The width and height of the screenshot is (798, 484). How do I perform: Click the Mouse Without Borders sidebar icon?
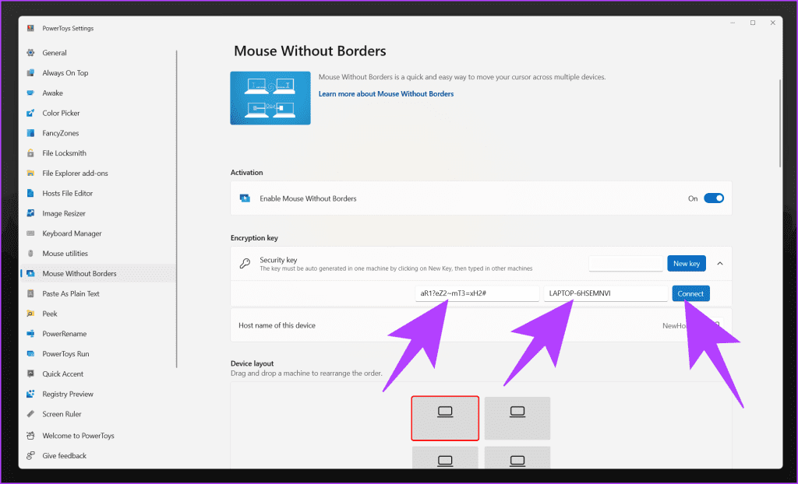[x=30, y=274]
